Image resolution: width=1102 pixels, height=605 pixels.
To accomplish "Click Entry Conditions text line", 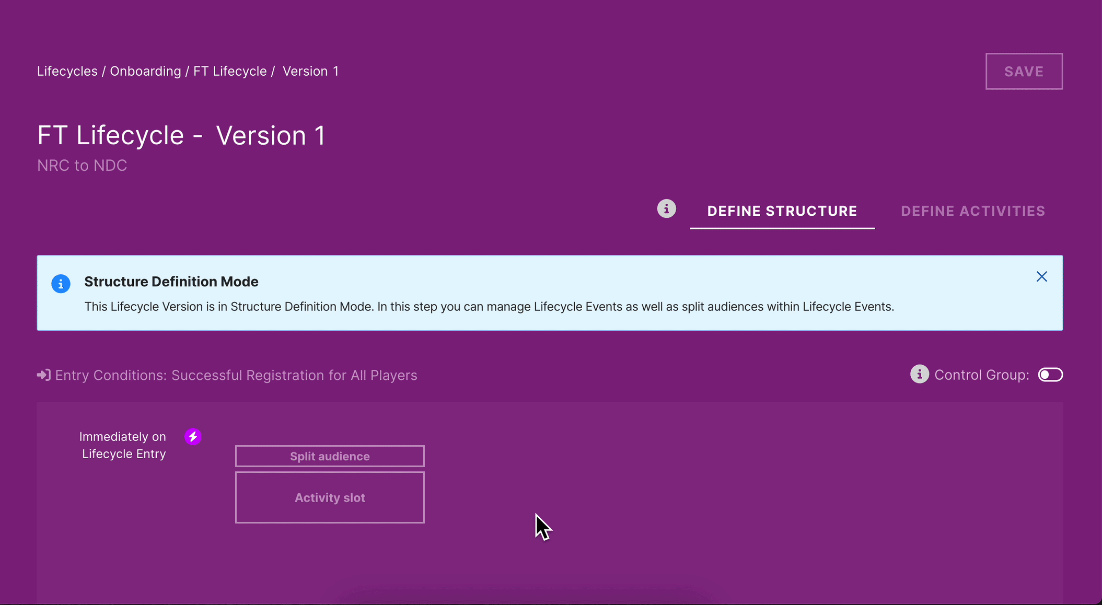I will coord(236,375).
